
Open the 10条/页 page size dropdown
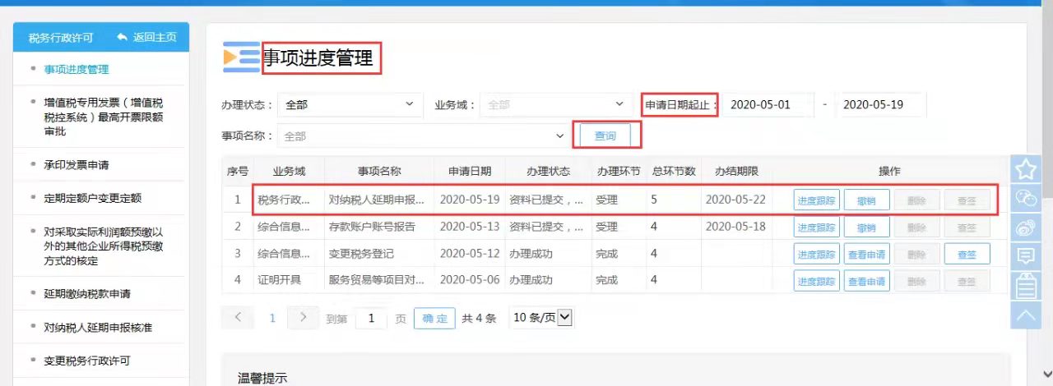coord(540,318)
